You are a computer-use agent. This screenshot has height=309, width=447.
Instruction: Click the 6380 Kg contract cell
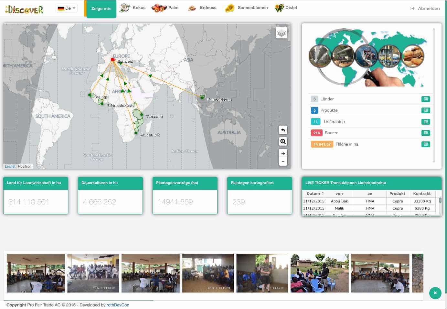point(422,208)
